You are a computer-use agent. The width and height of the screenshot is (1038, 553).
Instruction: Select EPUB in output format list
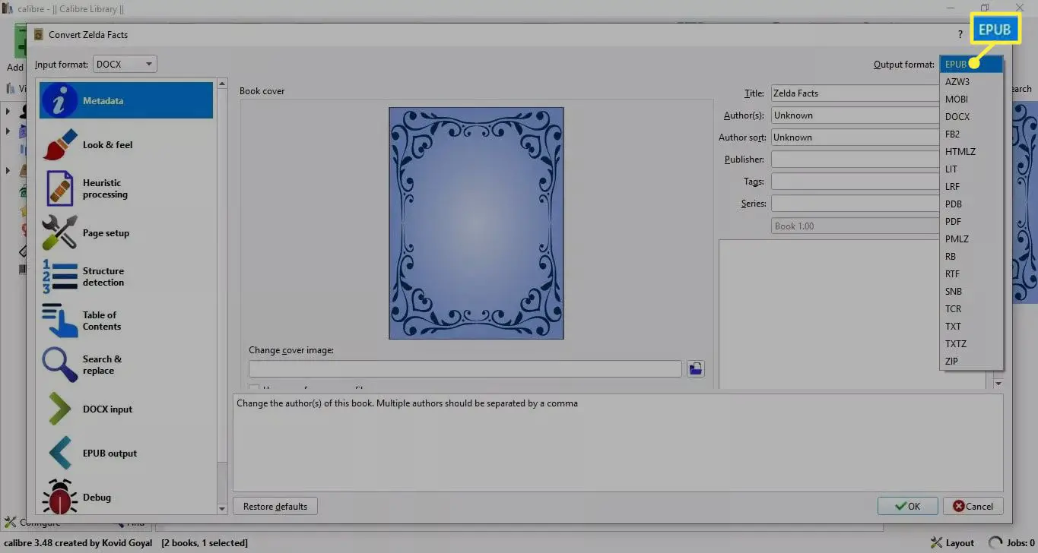coord(971,65)
